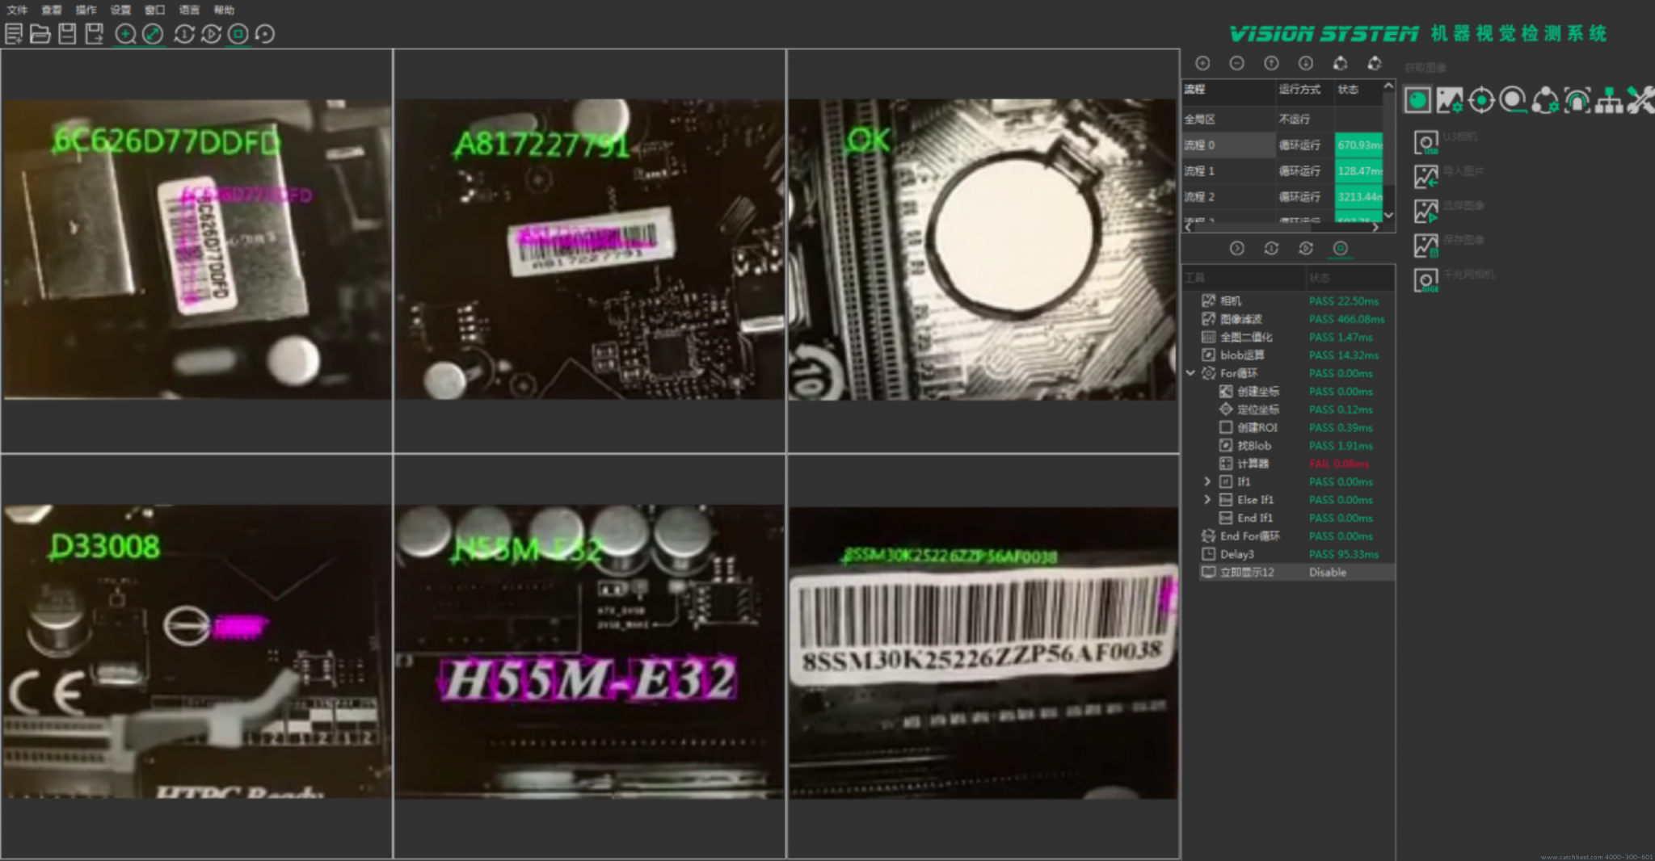Click the new project document icon
The image size is (1655, 861).
coord(14,34)
